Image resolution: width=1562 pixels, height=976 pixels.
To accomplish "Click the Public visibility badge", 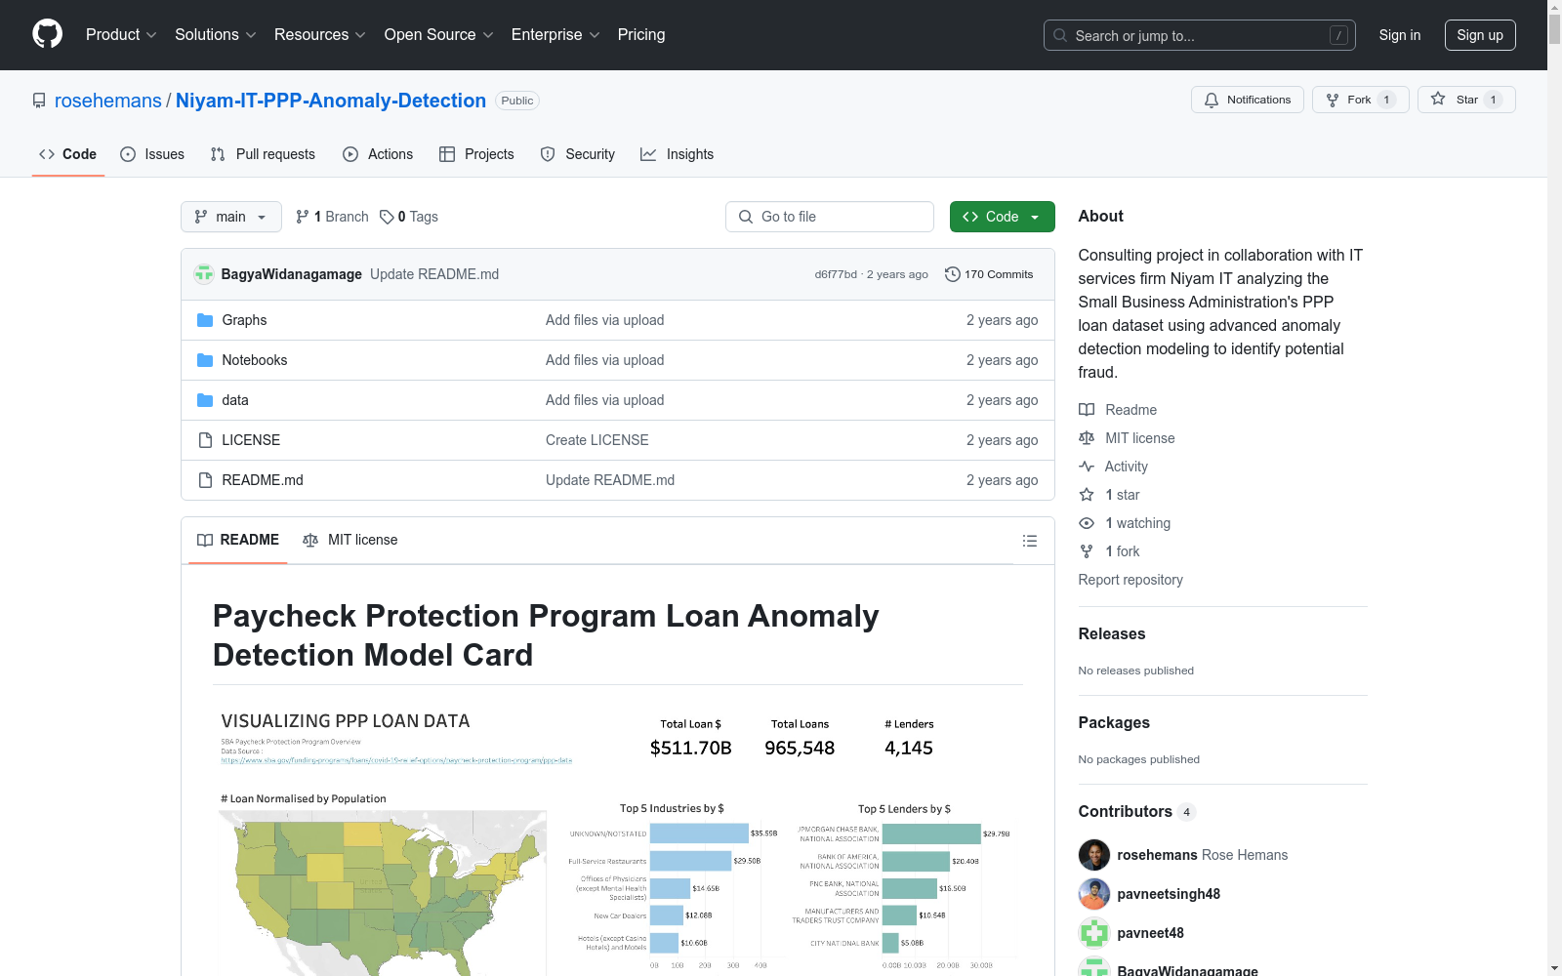I will point(517,101).
